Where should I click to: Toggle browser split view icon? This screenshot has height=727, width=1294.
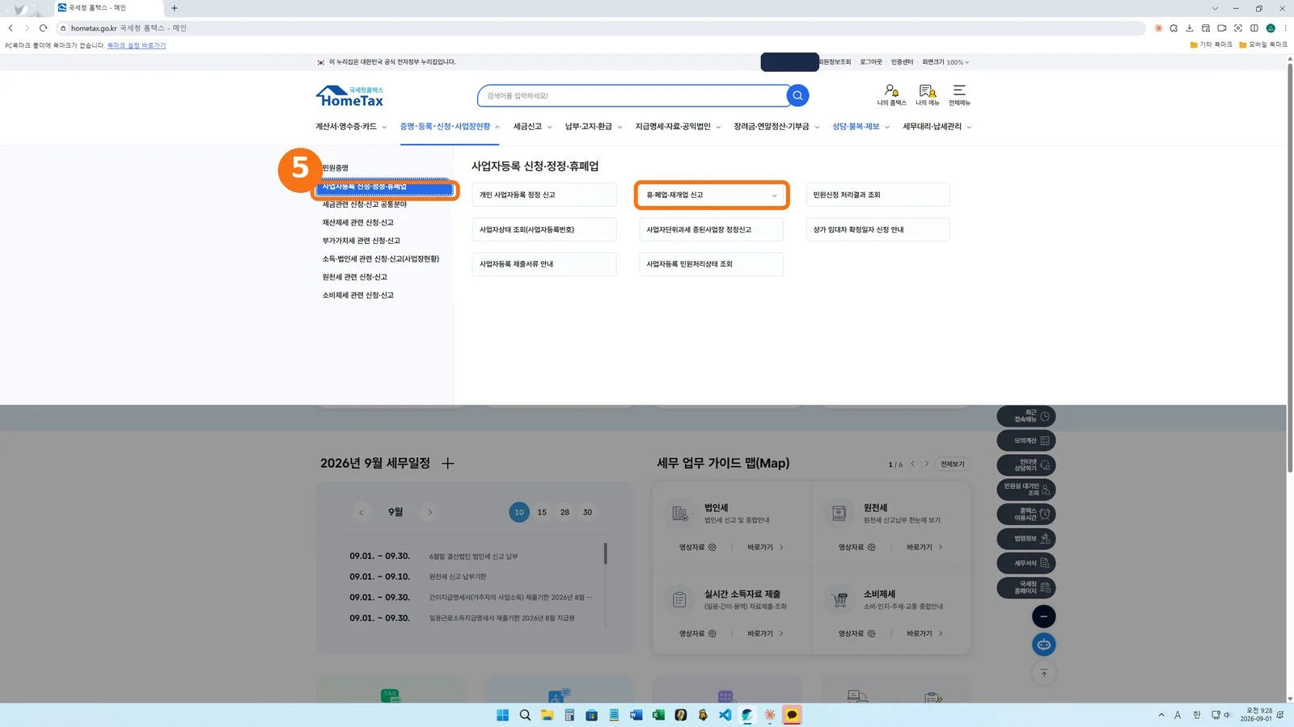tap(1254, 27)
